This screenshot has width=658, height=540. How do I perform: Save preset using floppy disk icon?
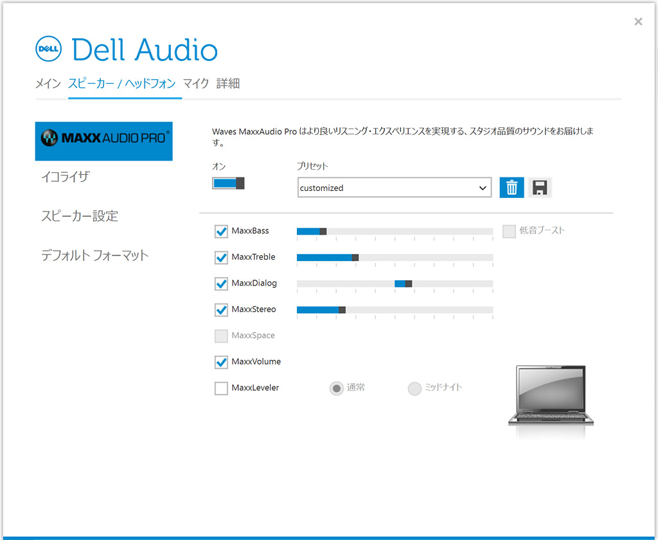(x=540, y=187)
